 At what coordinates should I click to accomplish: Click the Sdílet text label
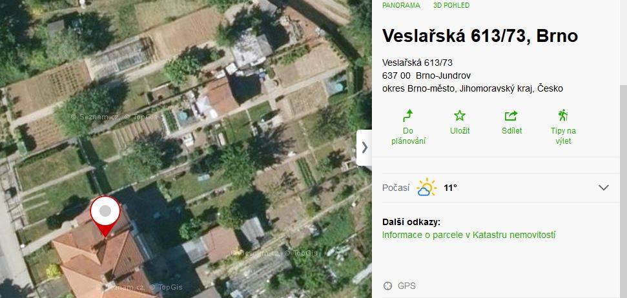pos(512,131)
